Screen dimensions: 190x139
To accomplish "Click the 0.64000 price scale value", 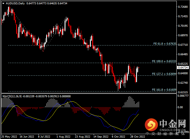I will pos(183,73).
